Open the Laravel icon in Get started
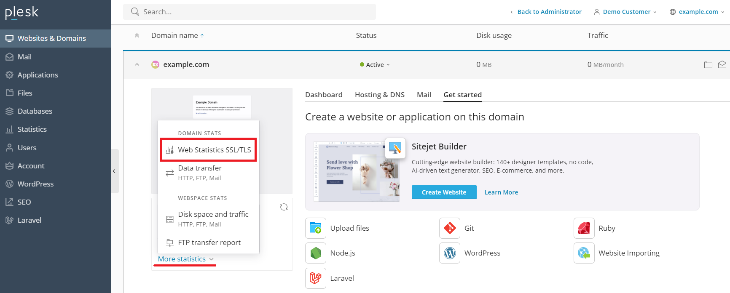Viewport: 730px width, 293px height. pyautogui.click(x=316, y=278)
